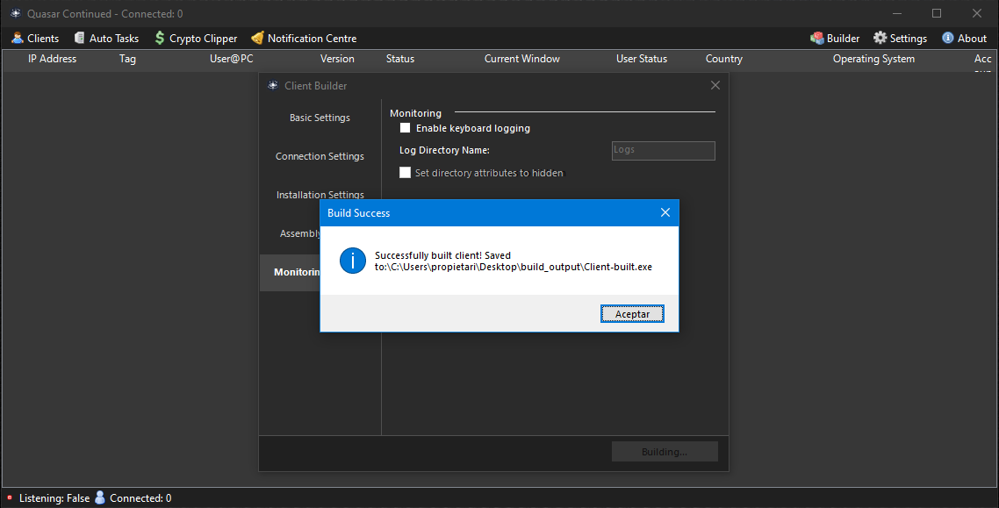Minimize the Quasar Continued window
Screen dimensions: 999x508
pos(897,13)
